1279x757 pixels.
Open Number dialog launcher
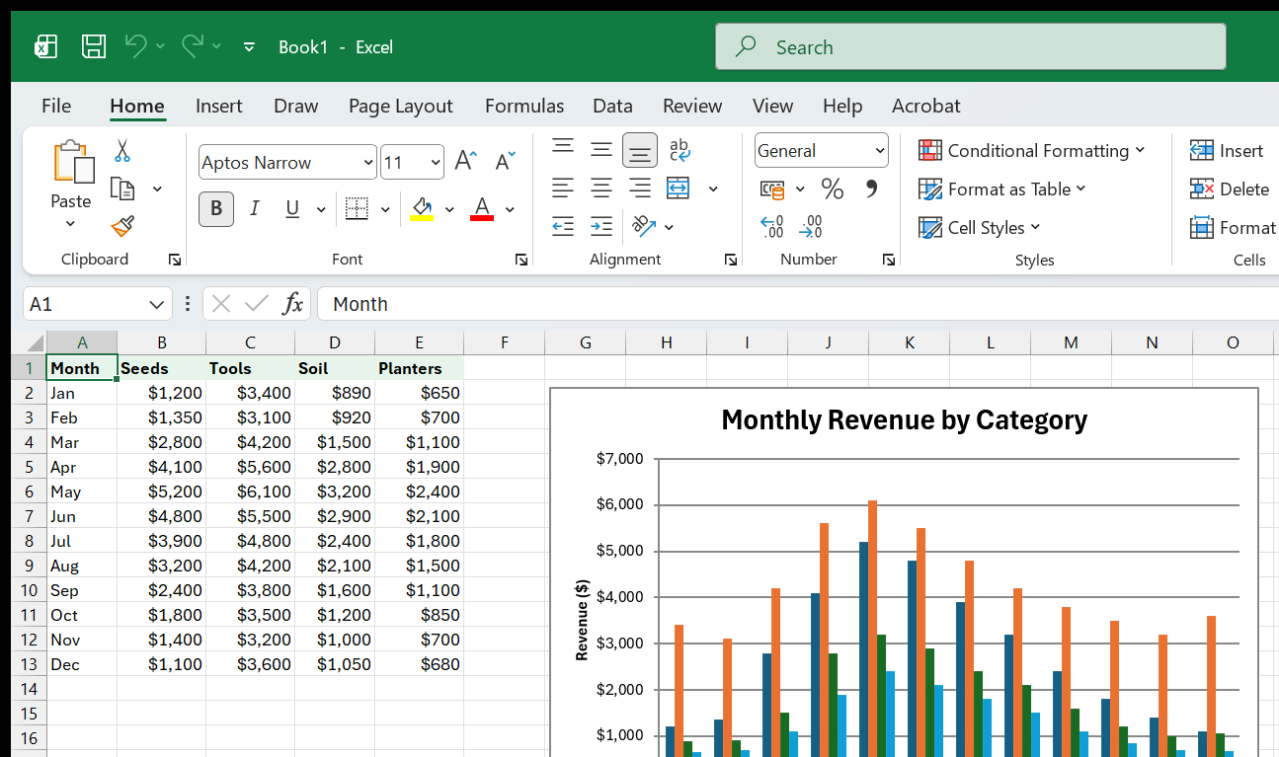[889, 260]
